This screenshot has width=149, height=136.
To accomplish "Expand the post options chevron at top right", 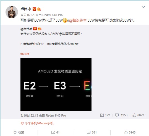I will point(143,7).
